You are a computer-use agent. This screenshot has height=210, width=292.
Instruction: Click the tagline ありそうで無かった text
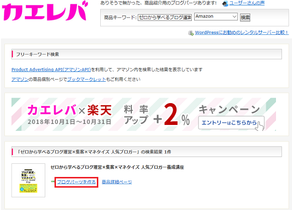[x=158, y=3]
